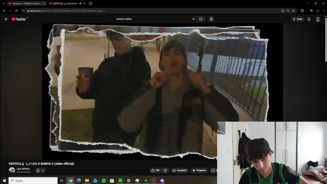Image resolution: width=327 pixels, height=184 pixels.
Task: View site information icon in address bar
Action: tap(24, 11)
